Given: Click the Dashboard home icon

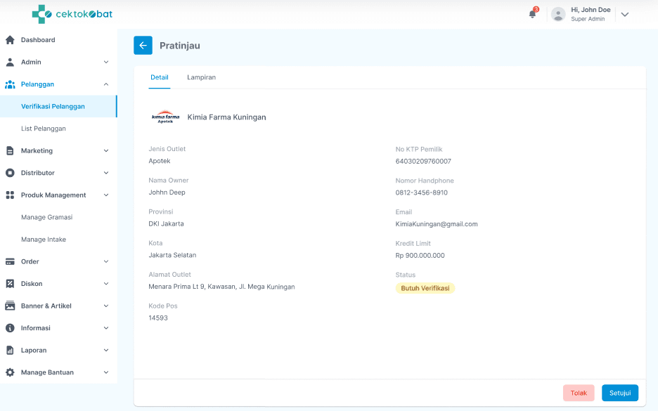Looking at the screenshot, I should click(10, 40).
